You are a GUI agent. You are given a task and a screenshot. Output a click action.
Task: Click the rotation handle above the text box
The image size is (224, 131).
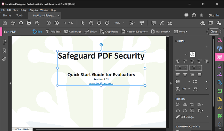pyautogui.click(x=101, y=45)
